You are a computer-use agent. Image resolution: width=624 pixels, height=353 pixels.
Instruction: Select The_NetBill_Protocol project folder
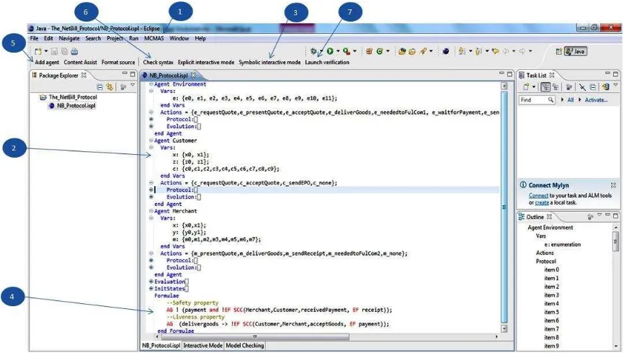68,97
